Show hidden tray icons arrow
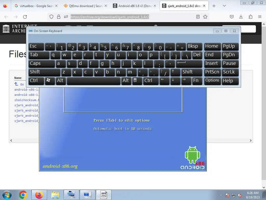This screenshot has width=266, height=200. pos(221,195)
